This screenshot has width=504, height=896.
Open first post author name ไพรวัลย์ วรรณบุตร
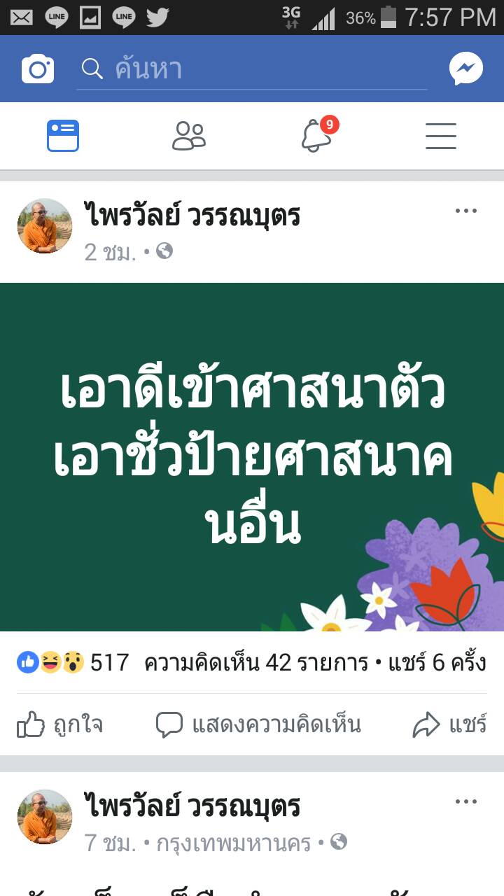(x=192, y=214)
